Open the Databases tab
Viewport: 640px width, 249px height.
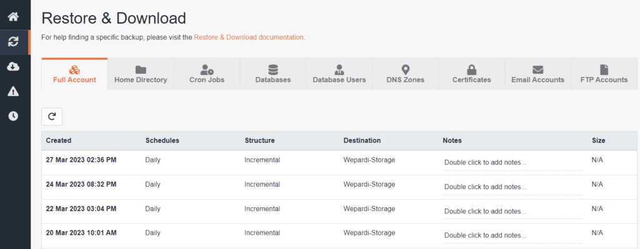[273, 74]
